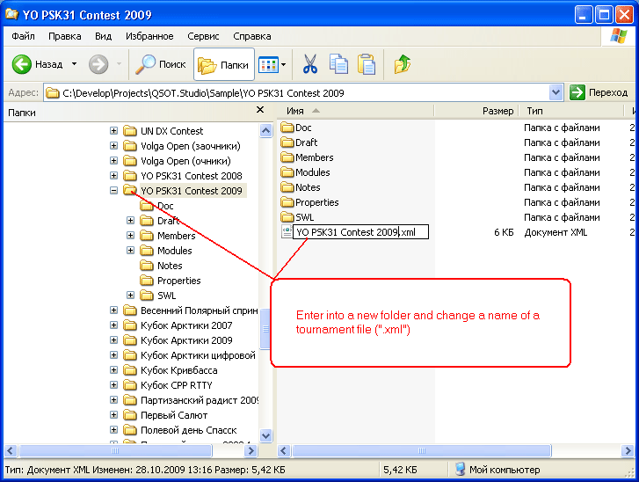Screen dimensions: 639x482
Task: Close the Folders pane with X
Action: click(x=259, y=111)
